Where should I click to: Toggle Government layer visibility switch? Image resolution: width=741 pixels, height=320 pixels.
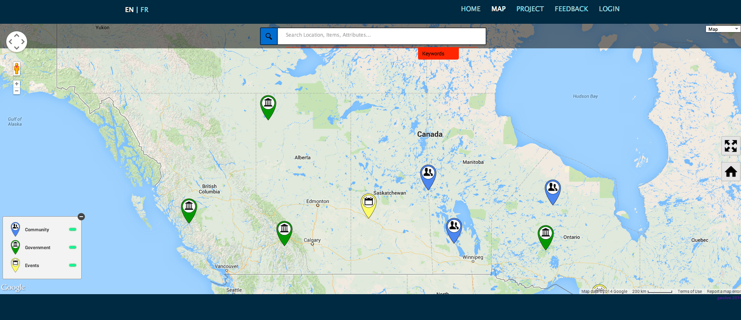point(73,247)
